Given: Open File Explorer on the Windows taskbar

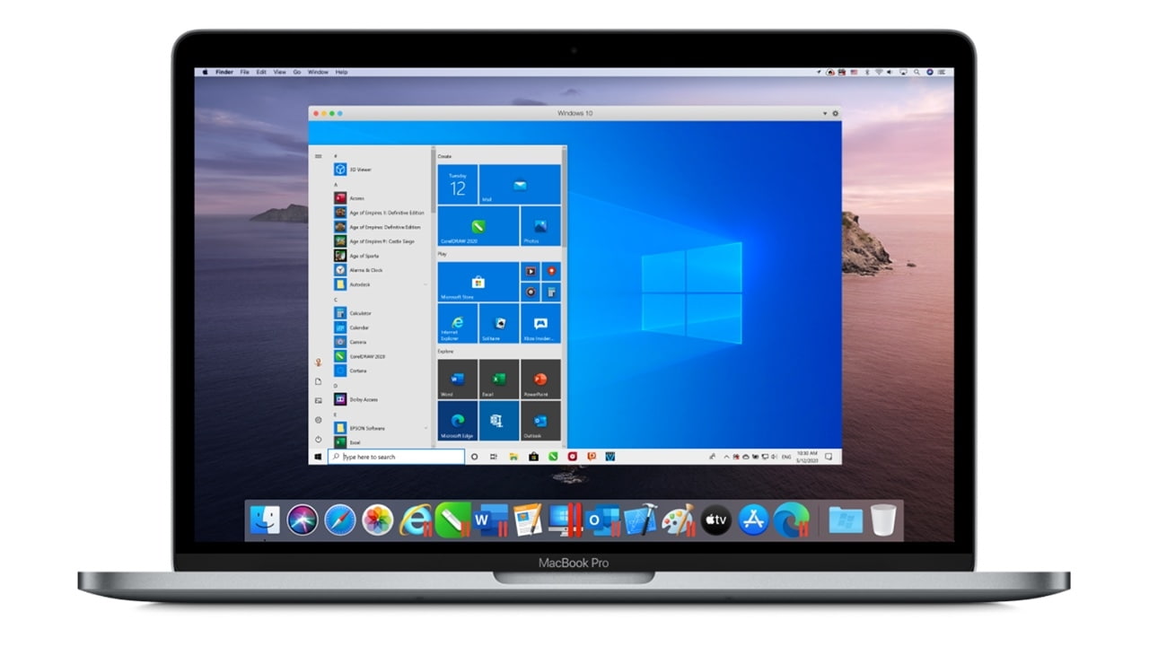Looking at the screenshot, I should pyautogui.click(x=514, y=457).
